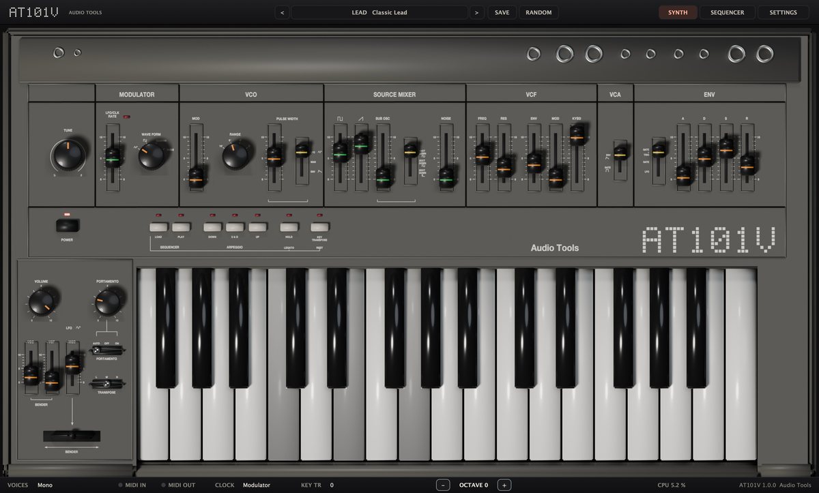Adjust the PULSE WIDTH slider

tap(274, 158)
